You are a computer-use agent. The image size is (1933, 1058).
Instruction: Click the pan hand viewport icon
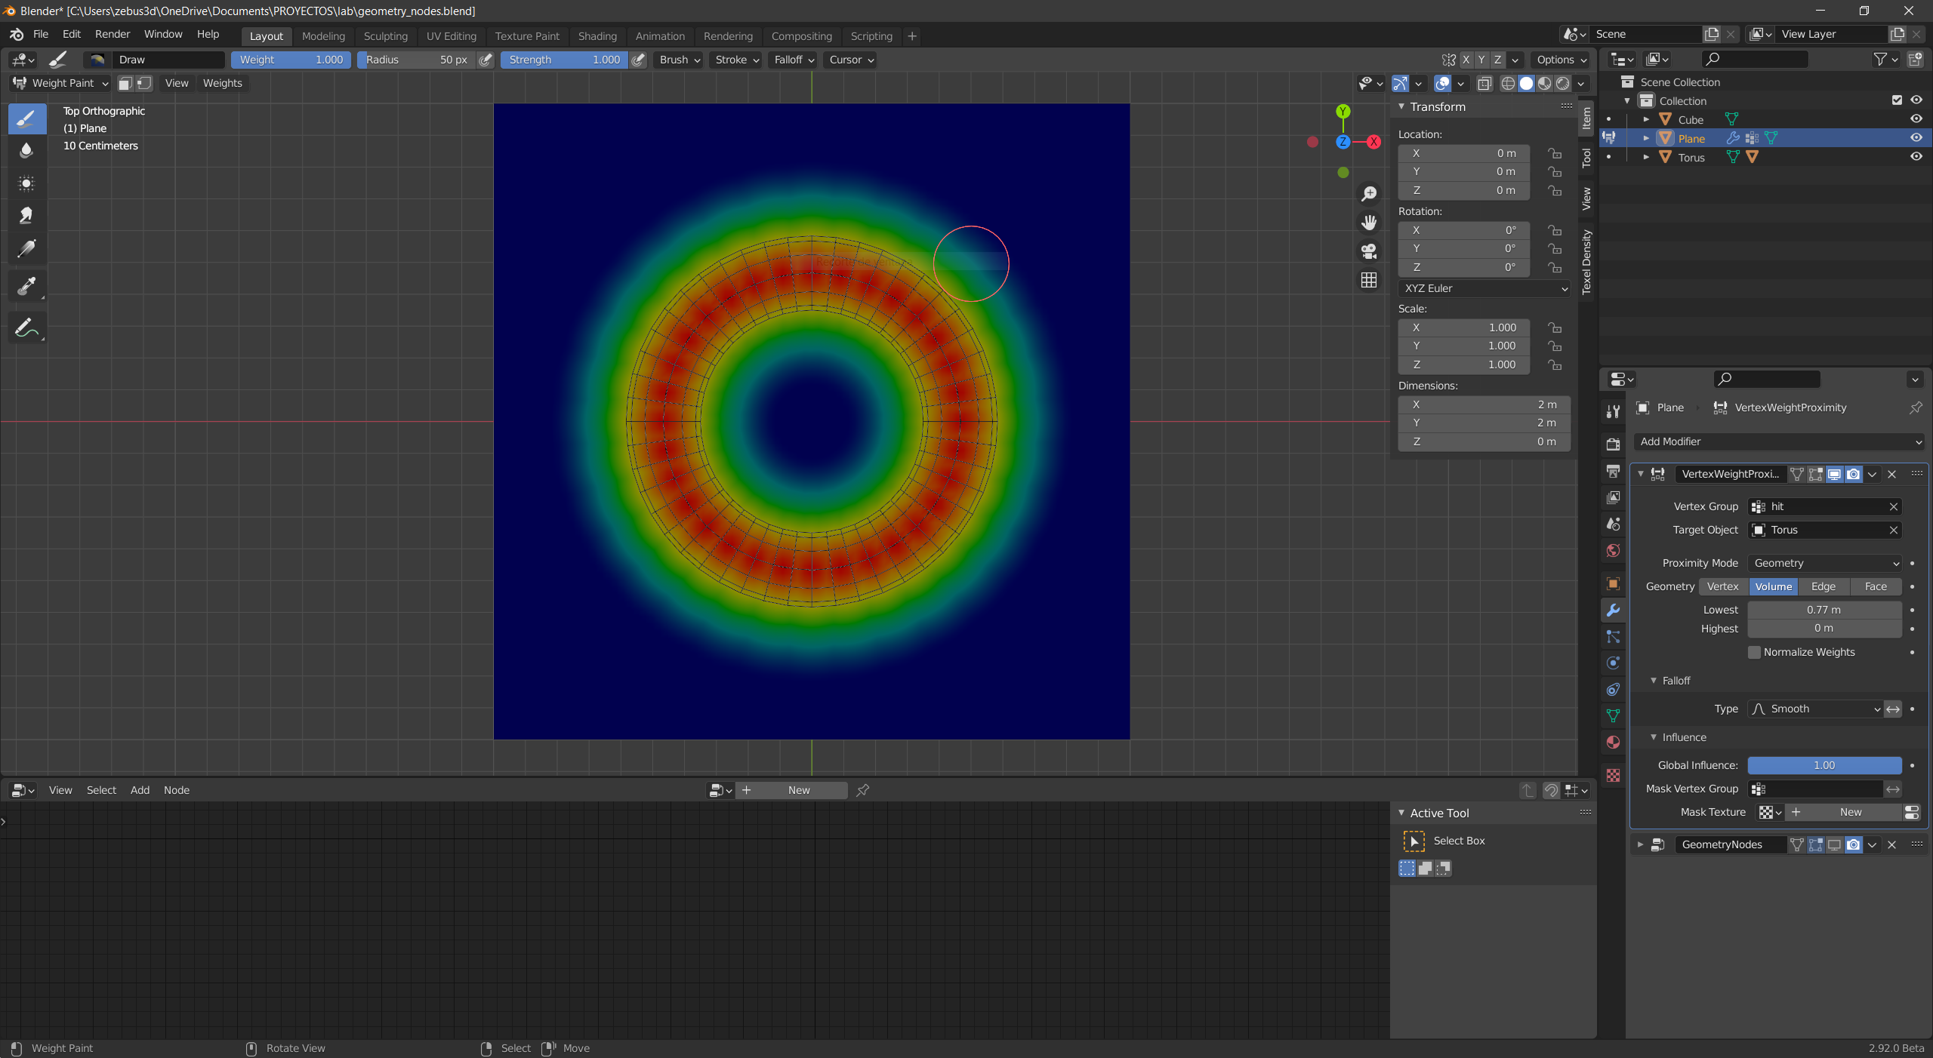pyautogui.click(x=1369, y=223)
